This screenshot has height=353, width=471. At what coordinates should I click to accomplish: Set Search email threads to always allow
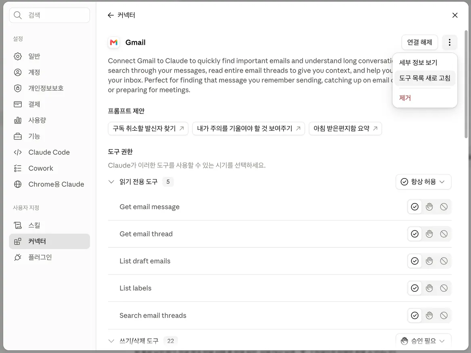click(415, 316)
